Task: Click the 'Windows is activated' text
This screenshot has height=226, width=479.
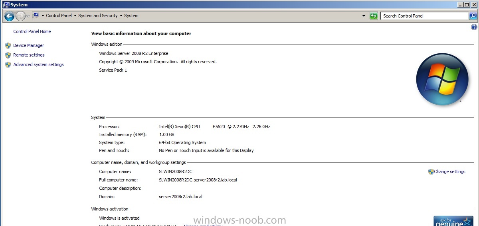Action: [119, 218]
